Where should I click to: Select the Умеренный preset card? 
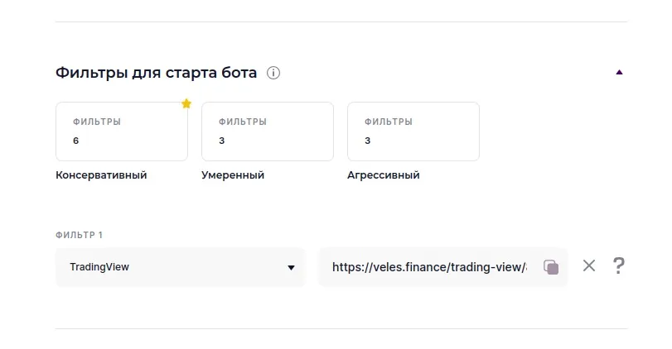pos(267,131)
